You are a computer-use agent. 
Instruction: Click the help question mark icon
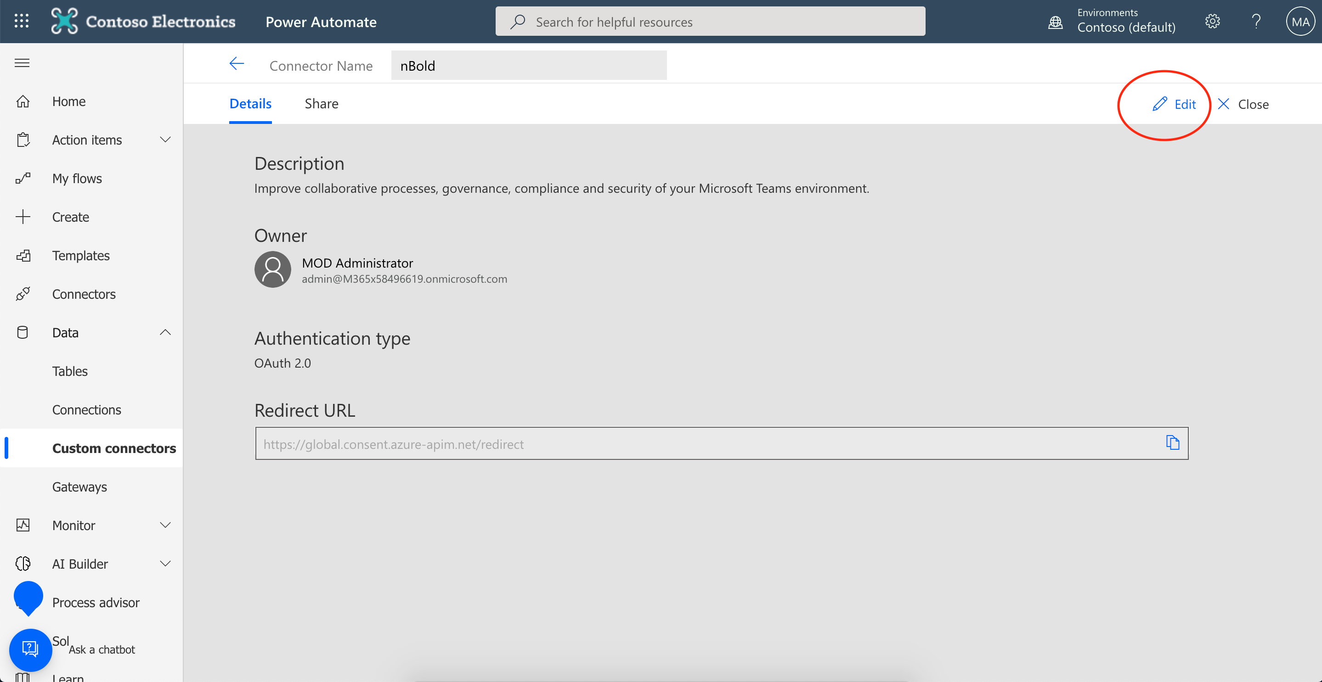pos(1256,22)
